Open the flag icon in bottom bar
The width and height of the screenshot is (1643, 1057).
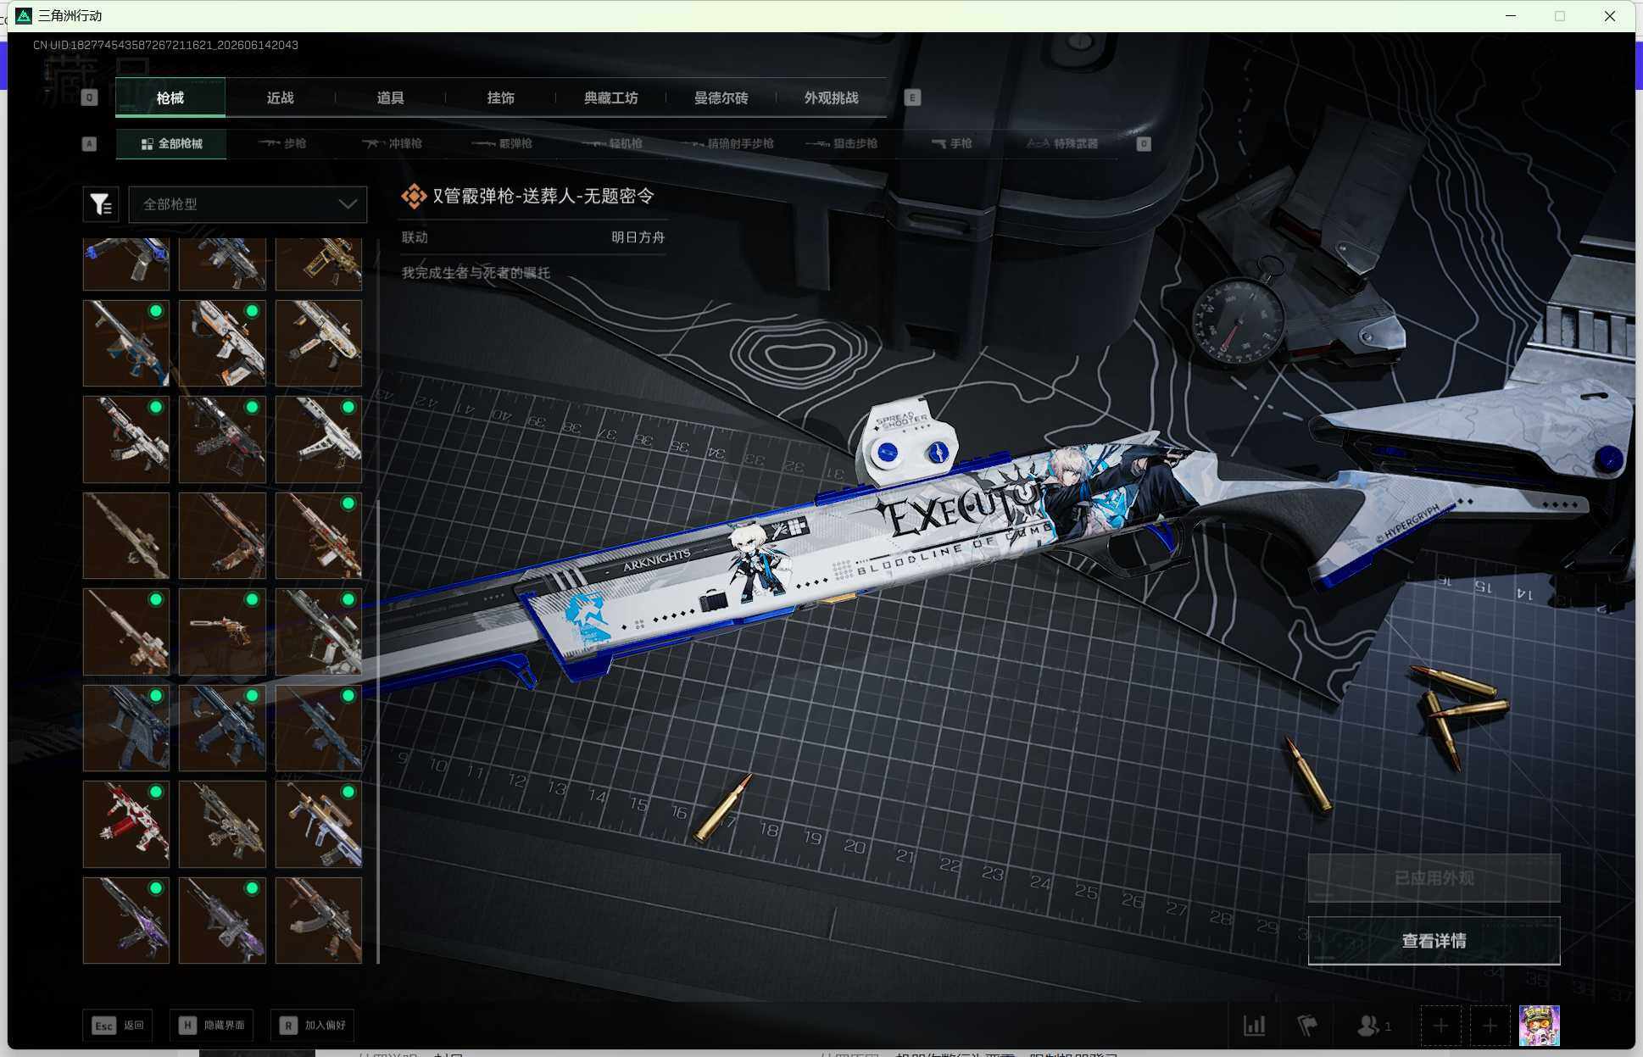tap(1307, 1026)
